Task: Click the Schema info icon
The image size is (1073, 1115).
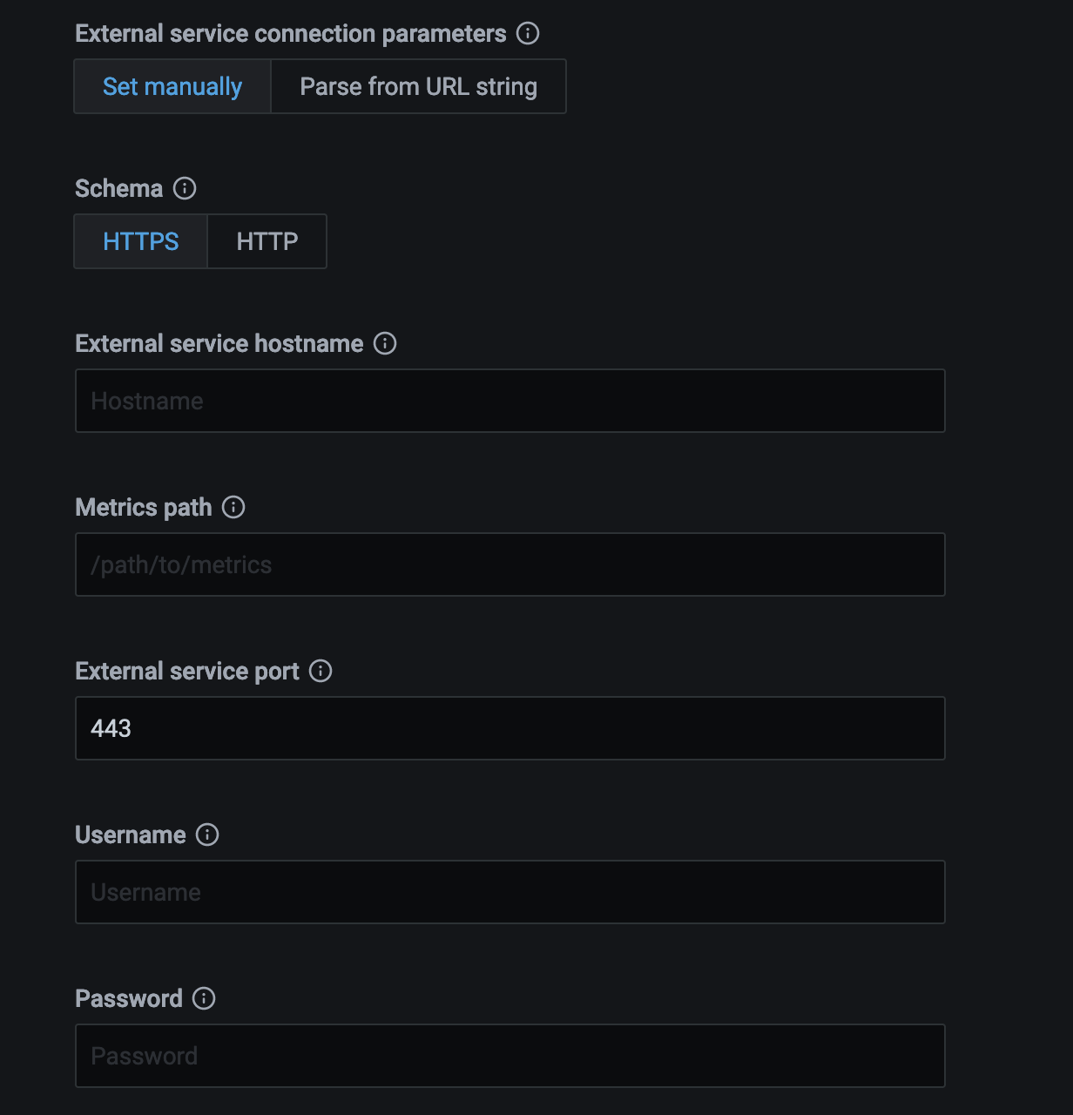Action: (185, 188)
